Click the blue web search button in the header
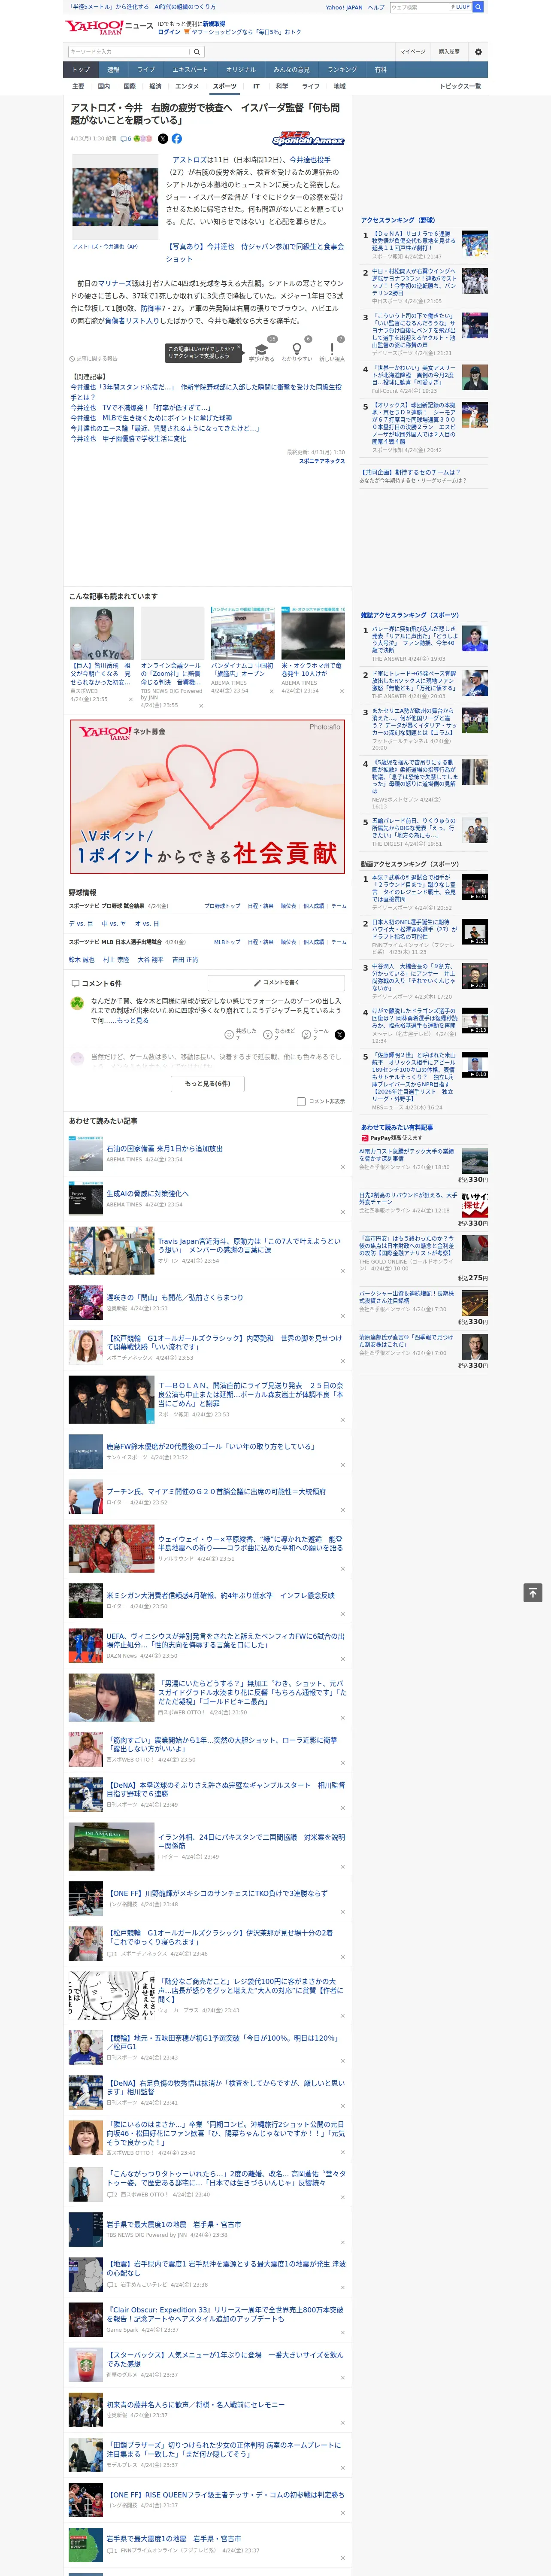This screenshot has height=2576, width=551. (478, 7)
